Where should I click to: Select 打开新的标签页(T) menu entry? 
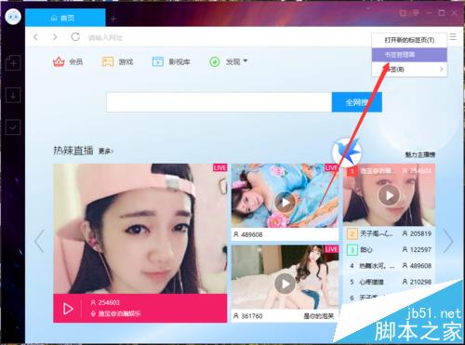[409, 40]
